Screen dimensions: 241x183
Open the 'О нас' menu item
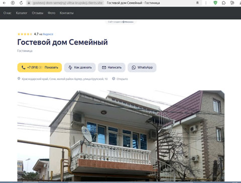tap(8, 13)
